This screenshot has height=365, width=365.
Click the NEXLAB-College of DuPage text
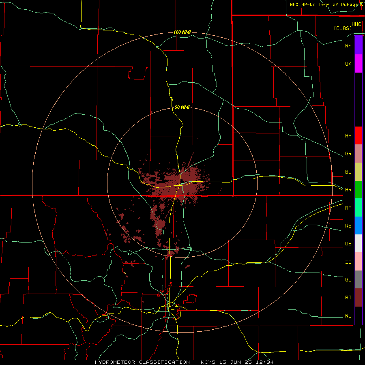(325, 4)
